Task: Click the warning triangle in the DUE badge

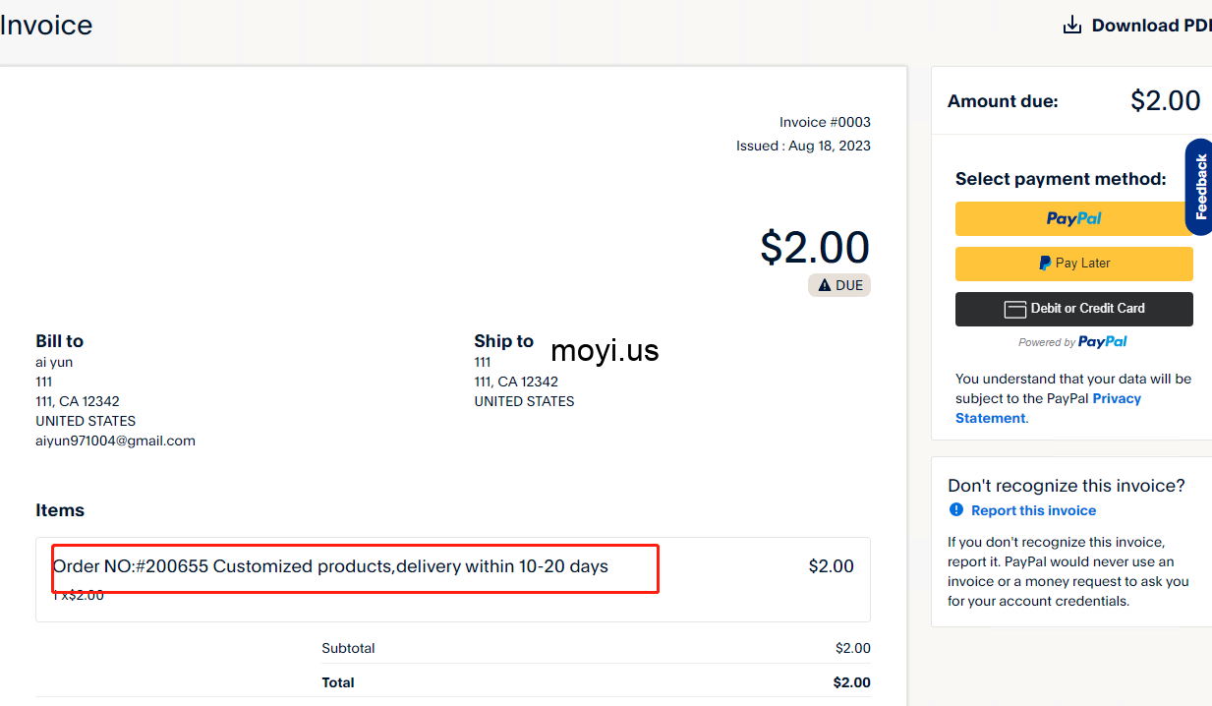Action: coord(825,285)
